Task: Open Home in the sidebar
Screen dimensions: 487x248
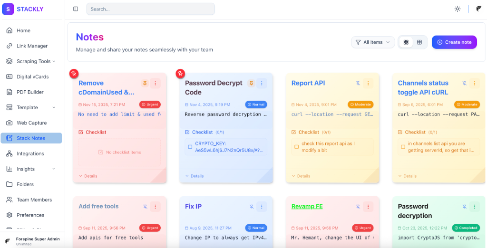Action: (x=31, y=30)
